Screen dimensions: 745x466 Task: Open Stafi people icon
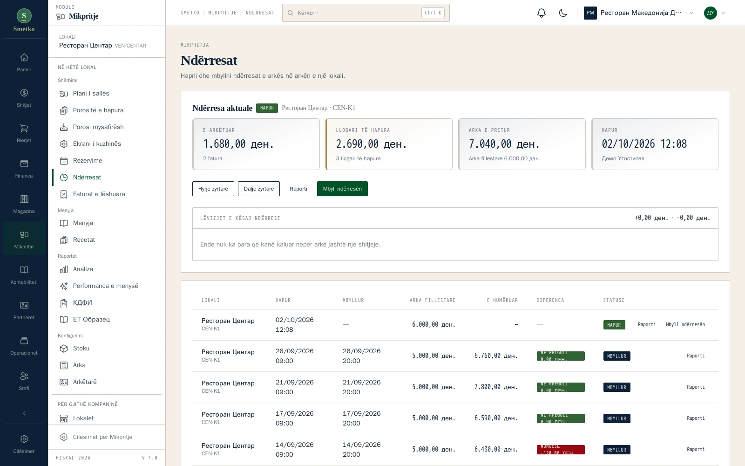(24, 381)
